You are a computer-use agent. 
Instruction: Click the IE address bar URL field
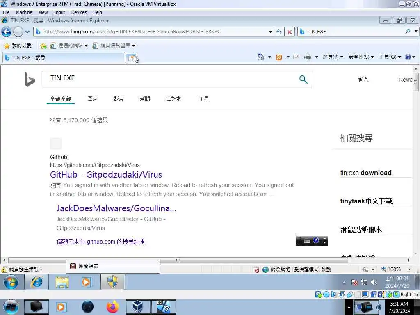click(x=154, y=32)
